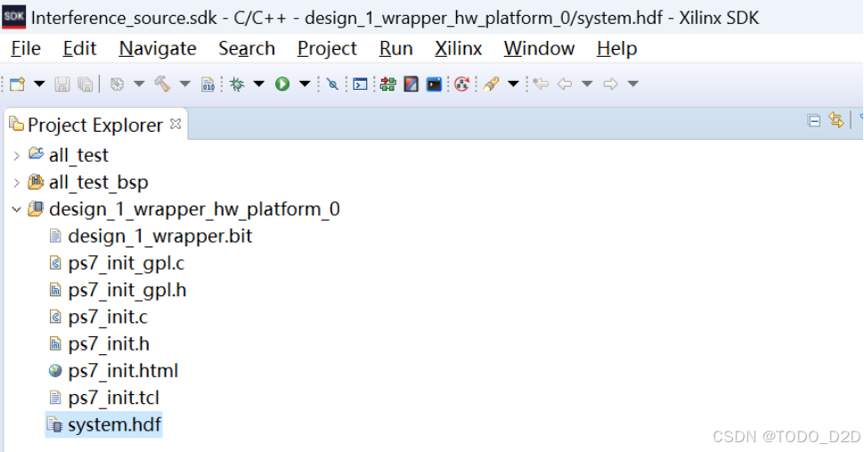This screenshot has height=452, width=864.
Task: Open the New wizard dropdown arrow
Action: [39, 85]
